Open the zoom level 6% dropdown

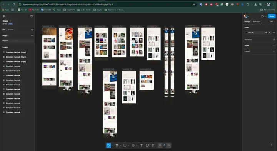272,22
